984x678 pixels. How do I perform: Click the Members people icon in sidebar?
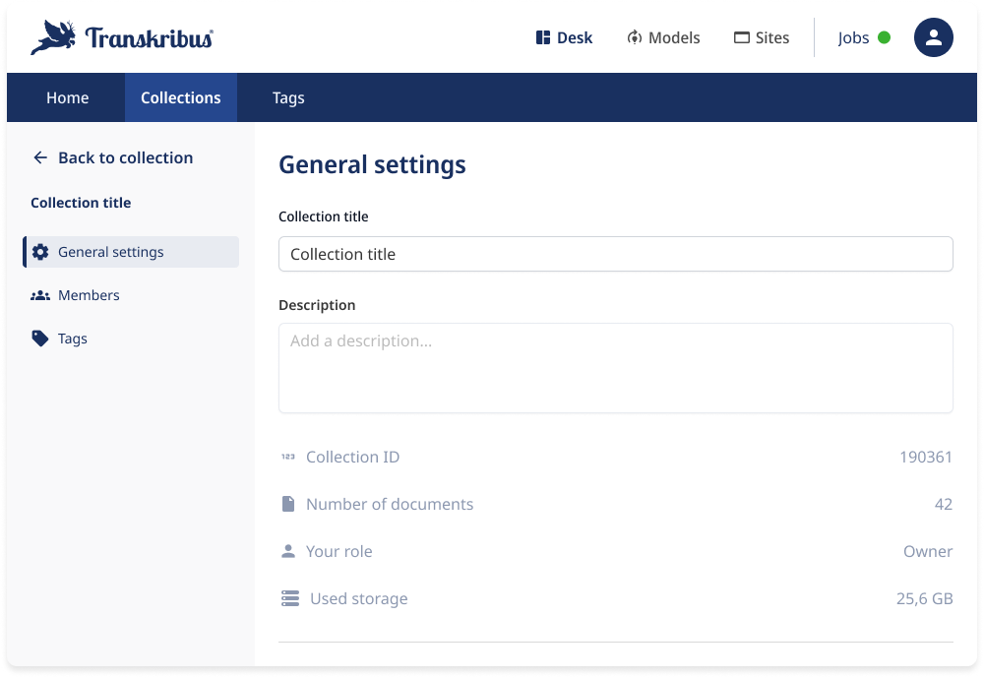[x=39, y=295]
